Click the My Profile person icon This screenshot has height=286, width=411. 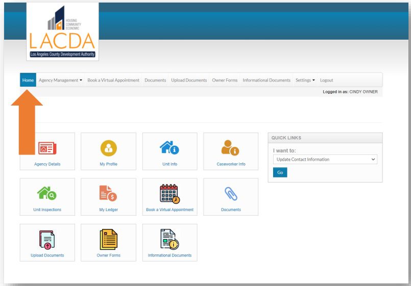108,148
